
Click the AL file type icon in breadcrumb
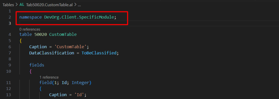(22, 5)
